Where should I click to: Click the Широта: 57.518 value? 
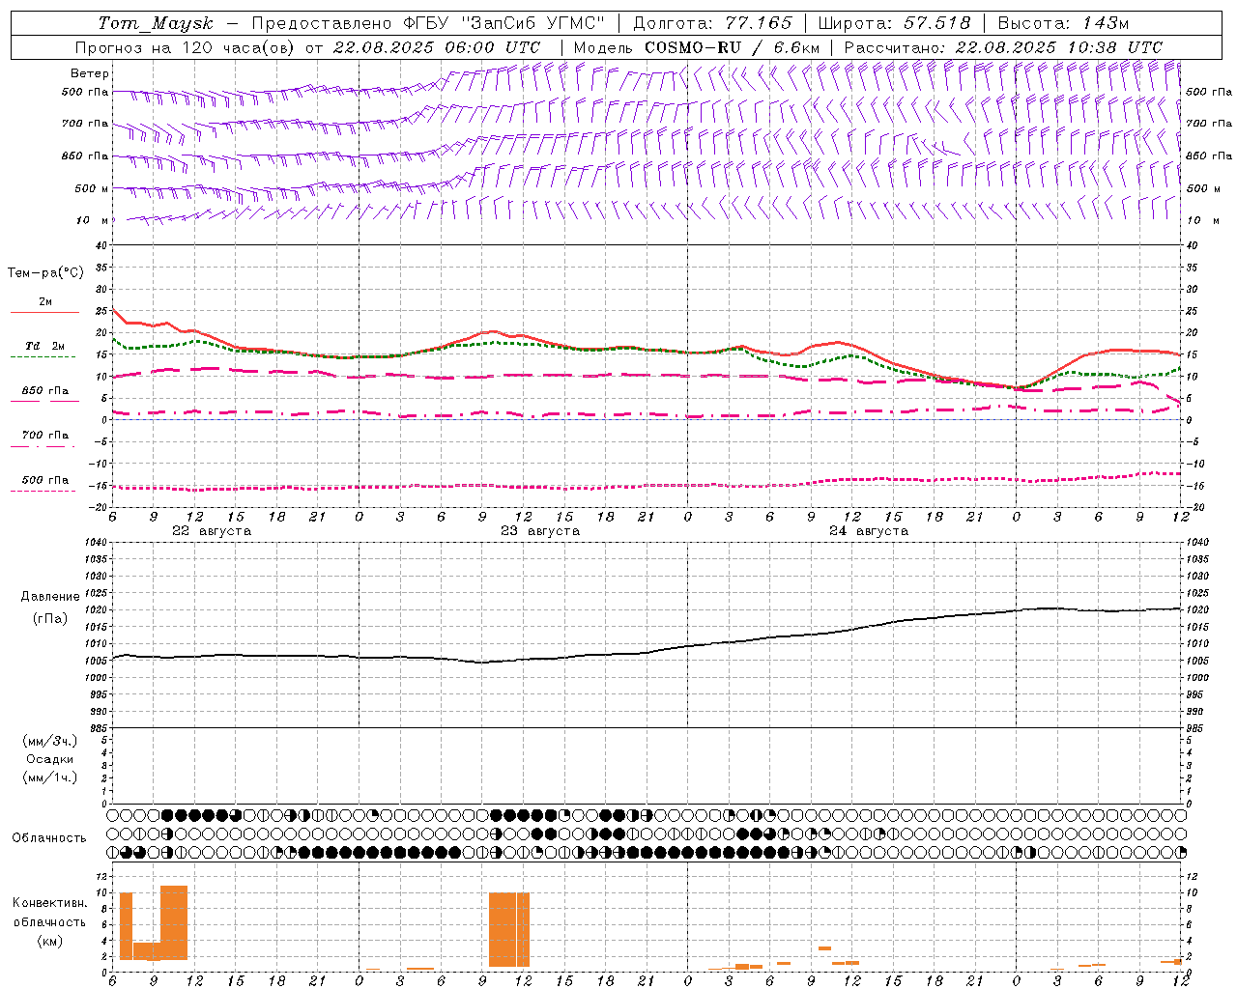[x=894, y=23]
